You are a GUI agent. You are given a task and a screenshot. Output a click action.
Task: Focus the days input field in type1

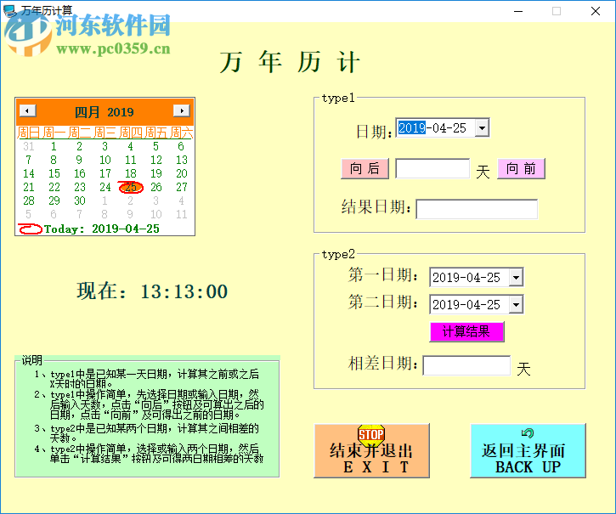coord(432,168)
